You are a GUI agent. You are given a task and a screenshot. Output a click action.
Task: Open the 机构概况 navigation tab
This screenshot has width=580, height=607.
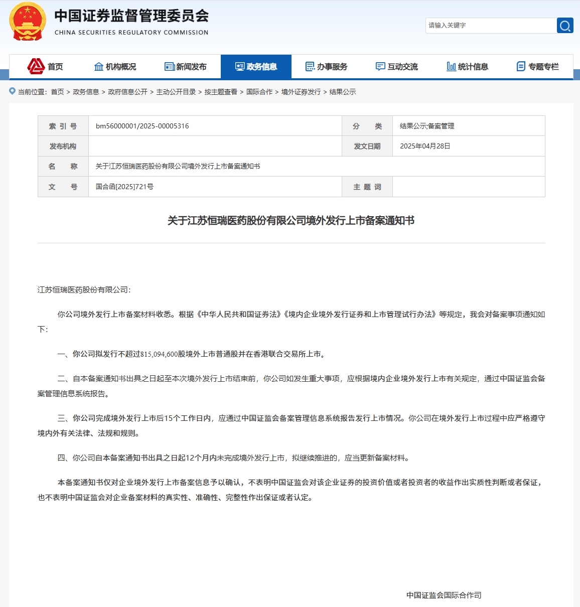[x=115, y=67]
